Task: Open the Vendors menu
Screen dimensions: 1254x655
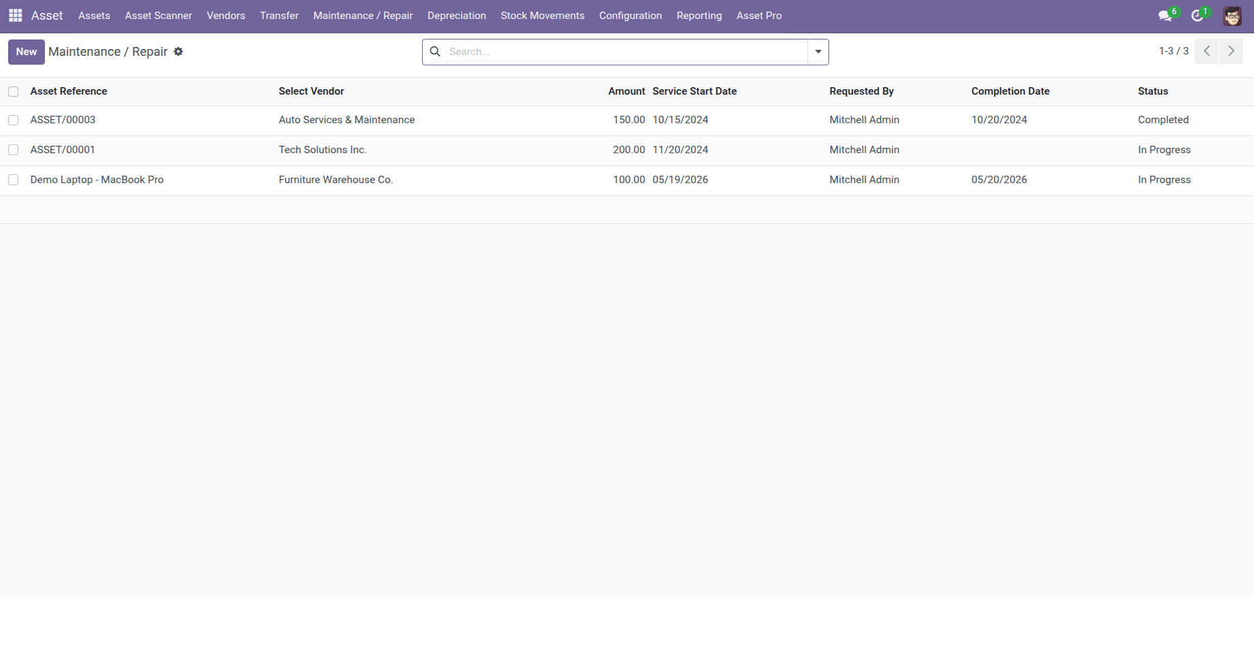Action: (226, 16)
